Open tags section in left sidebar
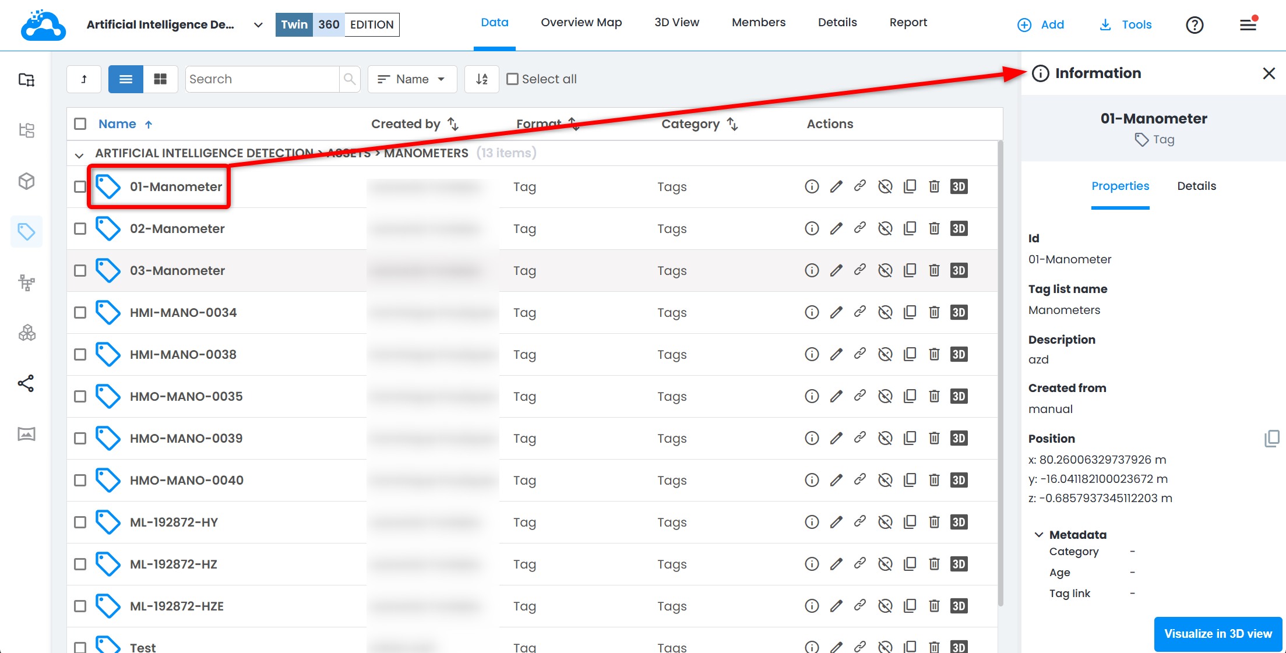 coord(26,232)
